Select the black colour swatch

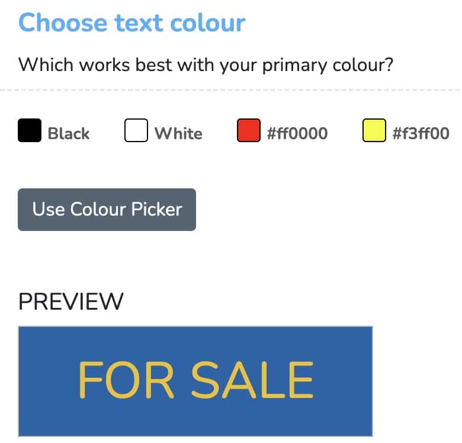click(30, 130)
